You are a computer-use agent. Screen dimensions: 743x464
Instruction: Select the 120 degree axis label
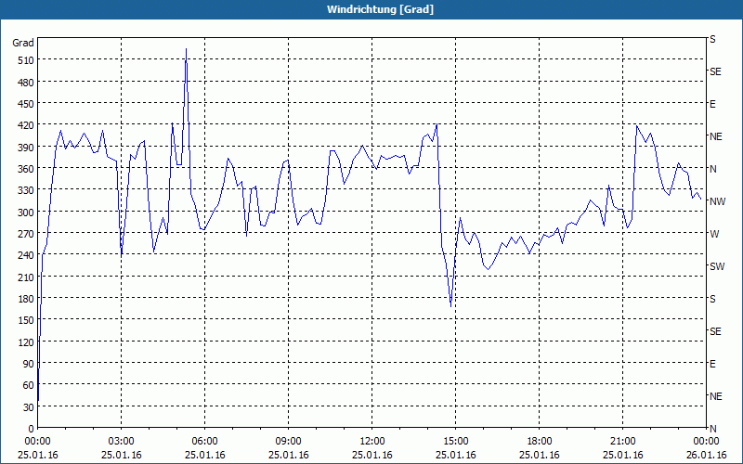(26, 342)
